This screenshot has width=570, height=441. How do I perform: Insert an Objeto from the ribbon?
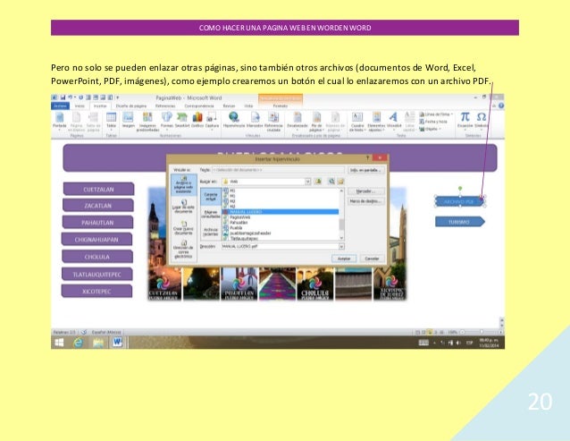click(x=430, y=129)
